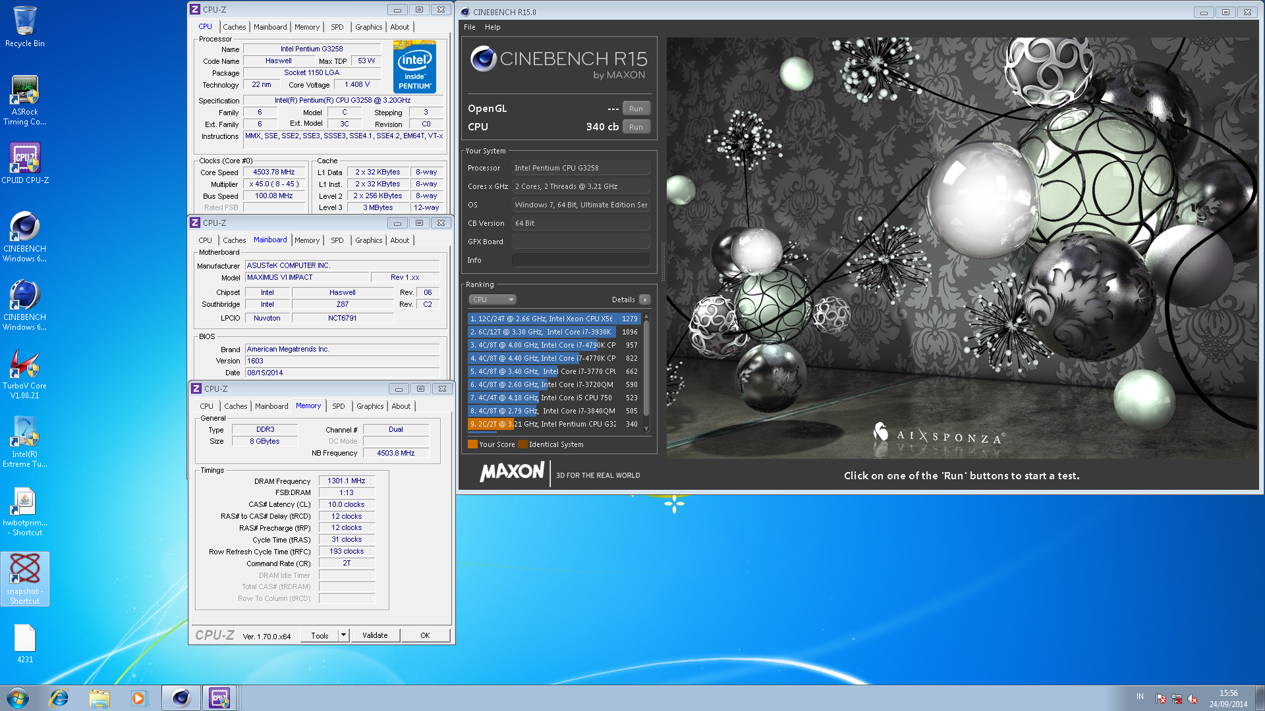Open the File menu in Cinebench
Image resolution: width=1265 pixels, height=711 pixels.
click(x=469, y=27)
